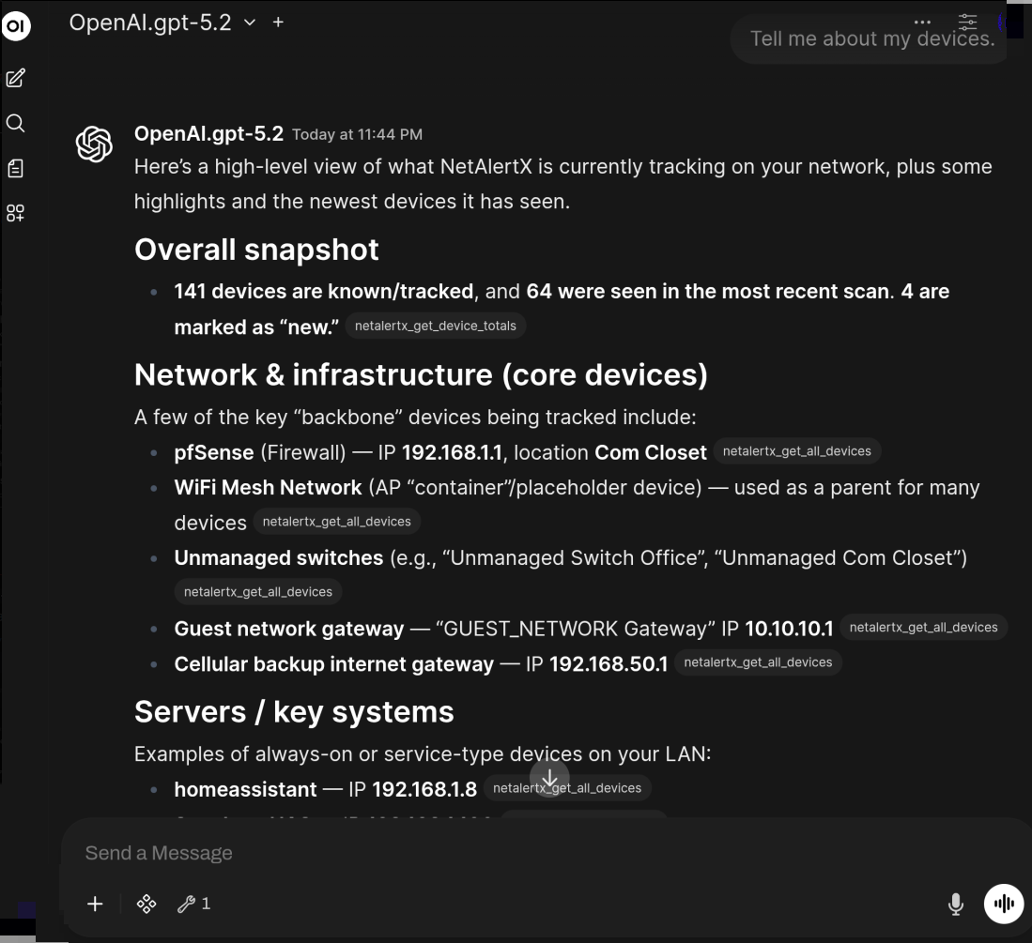The width and height of the screenshot is (1032, 943).
Task: Open a new chat with the plus beside model name
Action: click(277, 22)
